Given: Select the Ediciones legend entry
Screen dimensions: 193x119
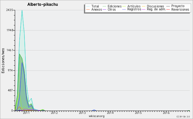Looking at the screenshot, I should pyautogui.click(x=115, y=6).
